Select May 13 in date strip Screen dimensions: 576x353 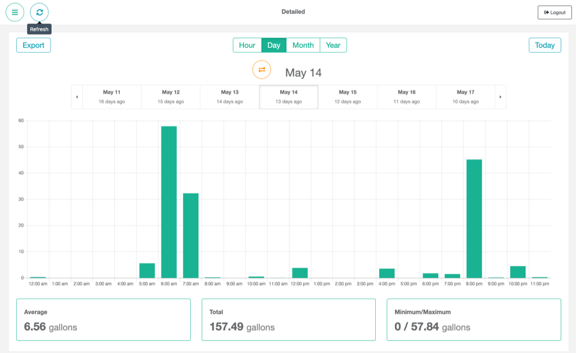click(229, 97)
